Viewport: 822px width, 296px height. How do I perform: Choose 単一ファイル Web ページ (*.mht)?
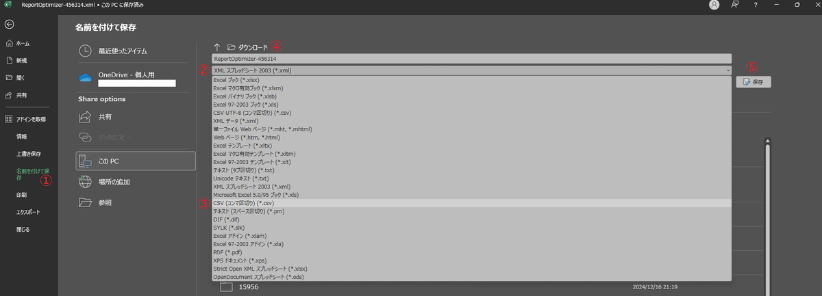[471, 129]
